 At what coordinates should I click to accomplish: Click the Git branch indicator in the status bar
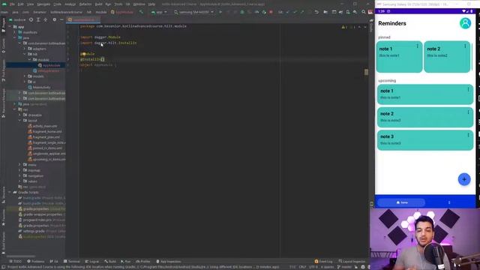(x=344, y=267)
